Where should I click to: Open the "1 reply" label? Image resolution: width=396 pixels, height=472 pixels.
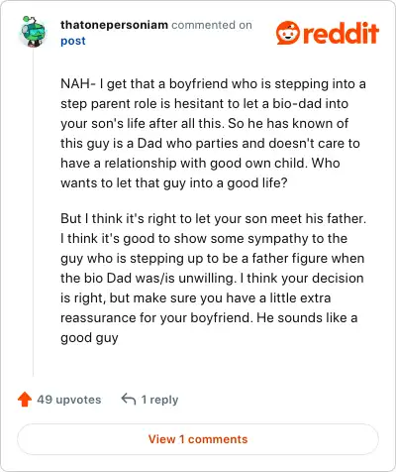pyautogui.click(x=159, y=400)
